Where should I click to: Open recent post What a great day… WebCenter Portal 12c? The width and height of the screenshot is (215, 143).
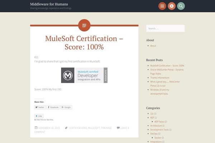[165, 84]
